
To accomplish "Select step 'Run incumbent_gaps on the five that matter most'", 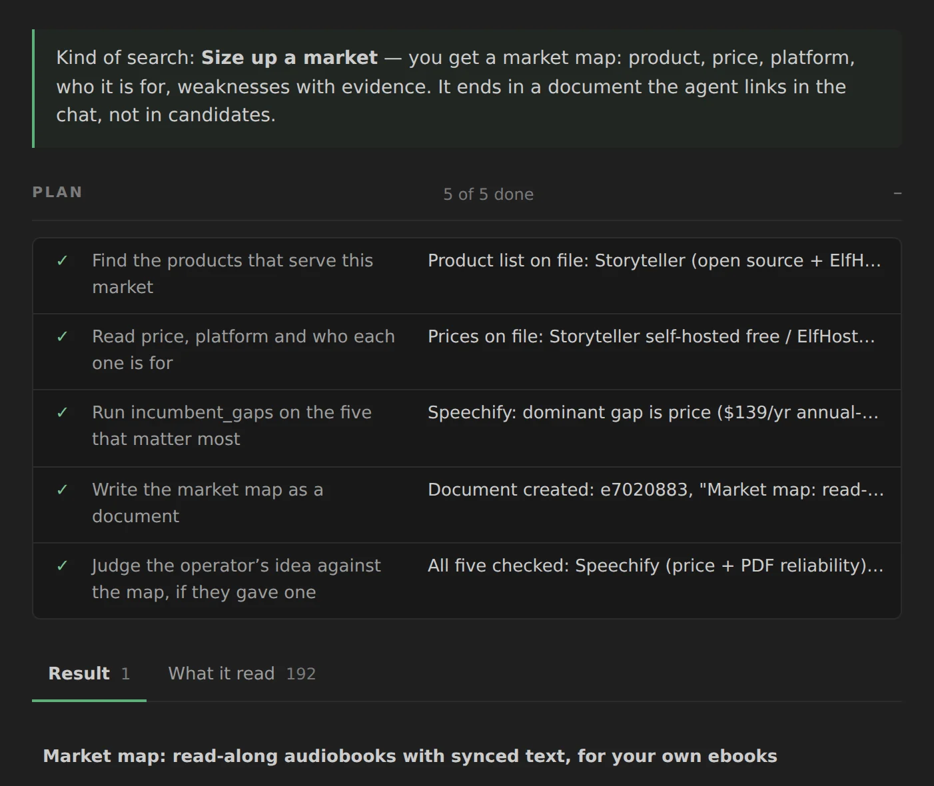I will click(466, 428).
